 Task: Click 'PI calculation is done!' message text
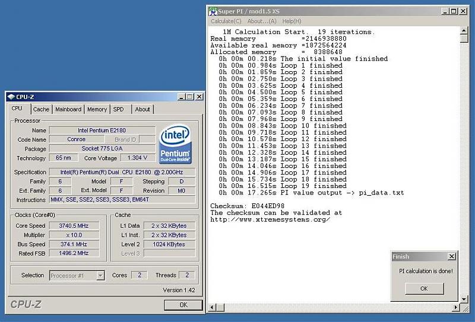pyautogui.click(x=426, y=271)
